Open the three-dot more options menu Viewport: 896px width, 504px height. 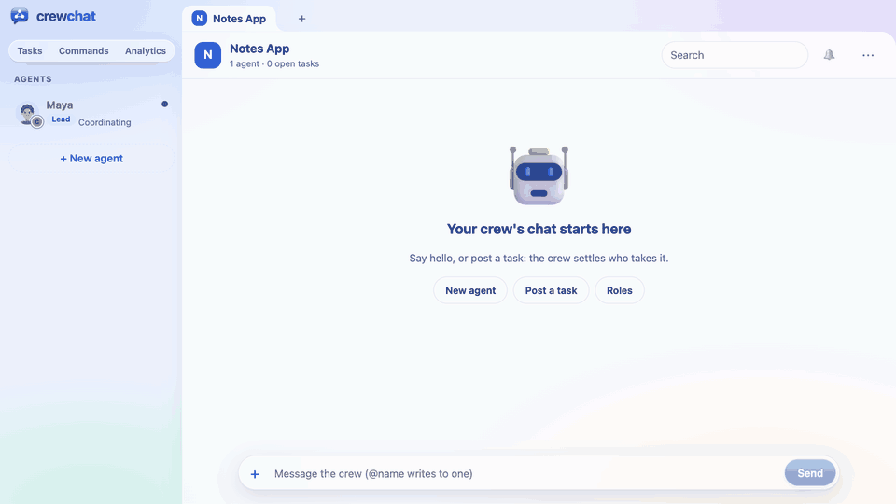(867, 55)
